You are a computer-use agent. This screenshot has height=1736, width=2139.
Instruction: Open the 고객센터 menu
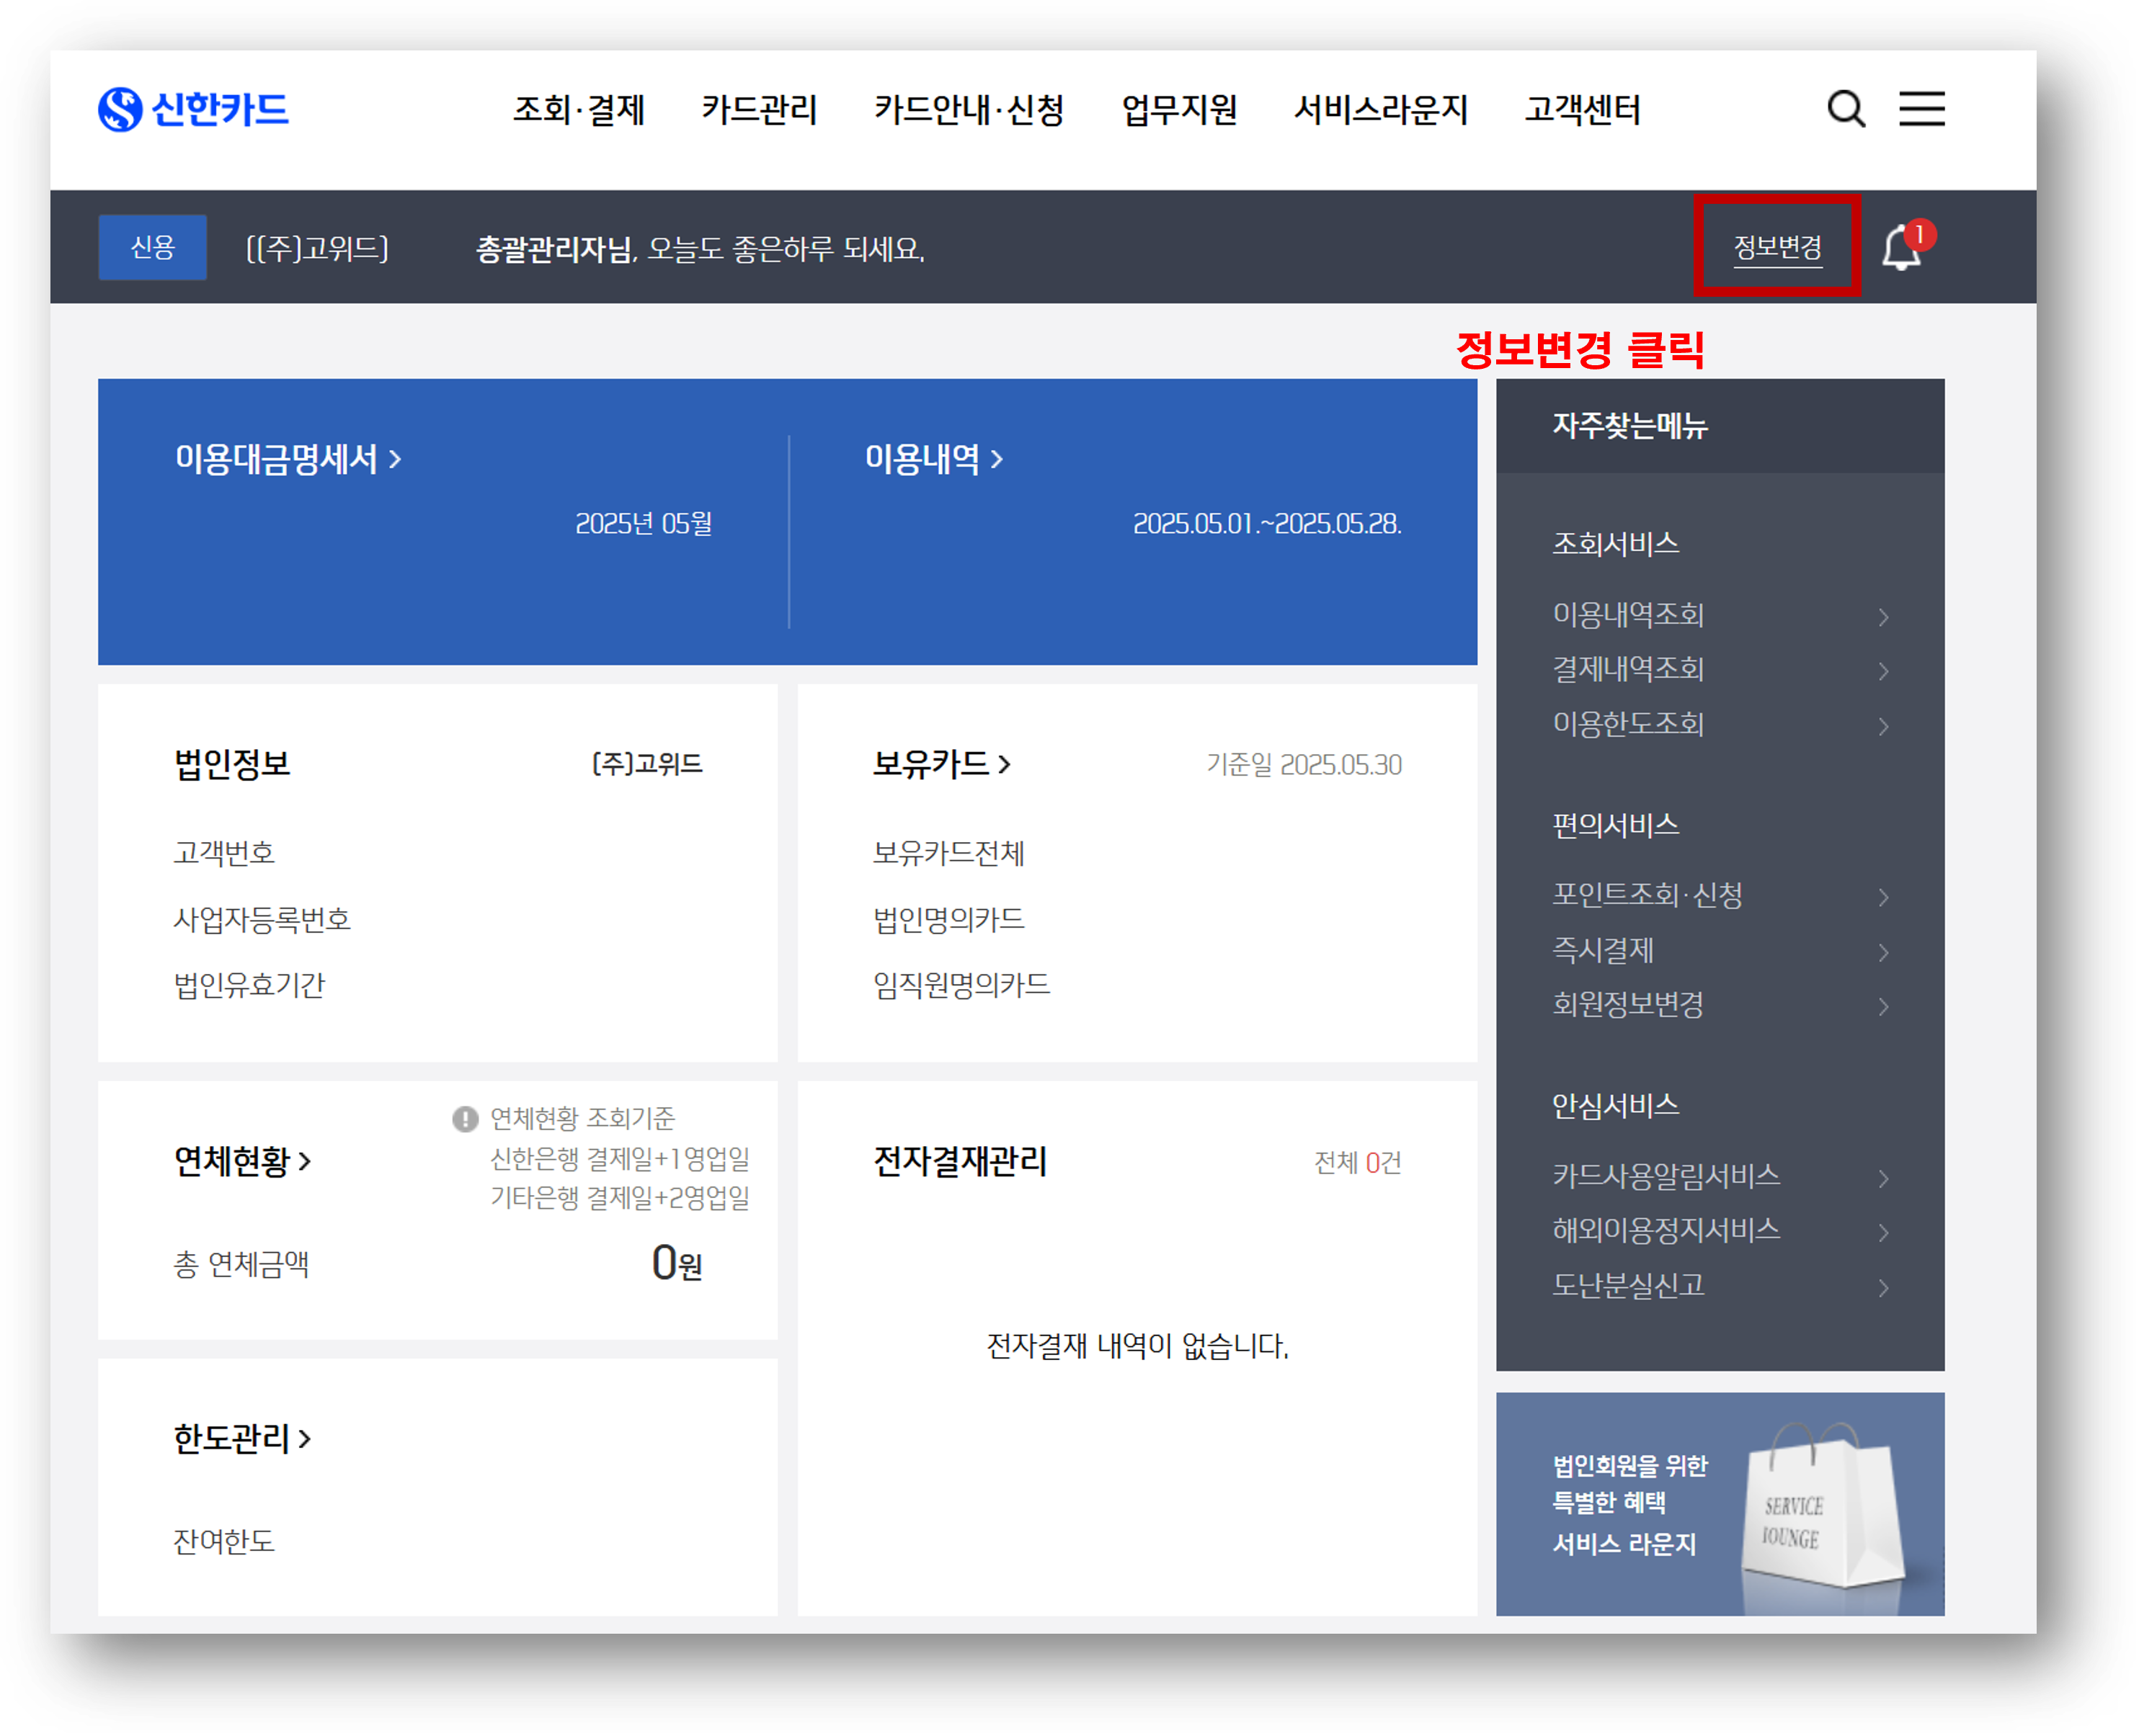[x=1582, y=109]
